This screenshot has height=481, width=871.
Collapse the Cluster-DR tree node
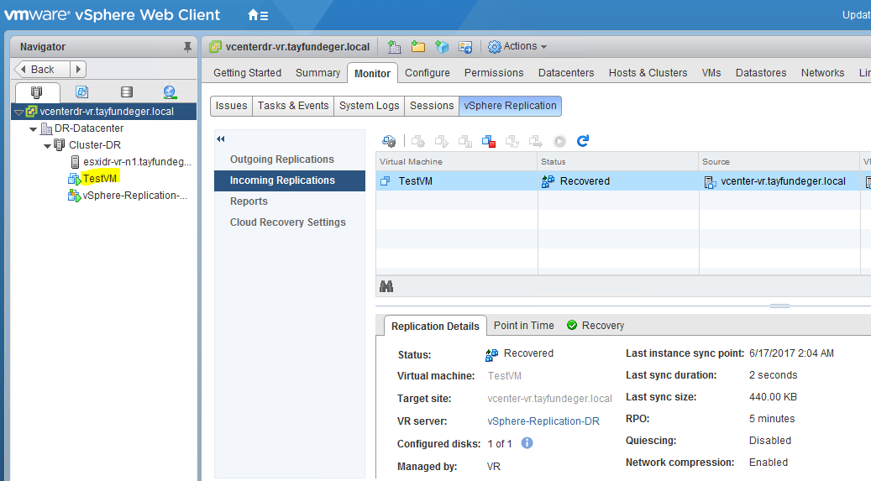(47, 145)
